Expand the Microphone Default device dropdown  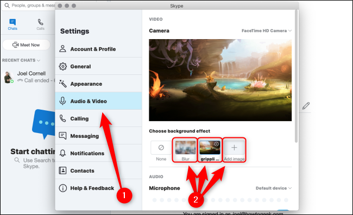point(274,188)
